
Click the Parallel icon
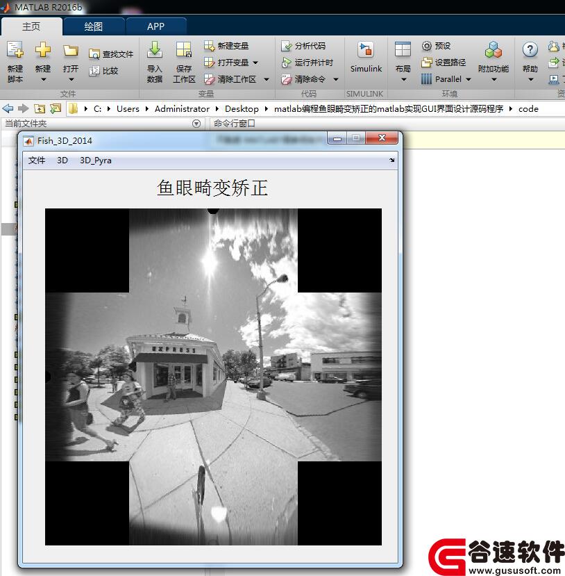tap(426, 79)
